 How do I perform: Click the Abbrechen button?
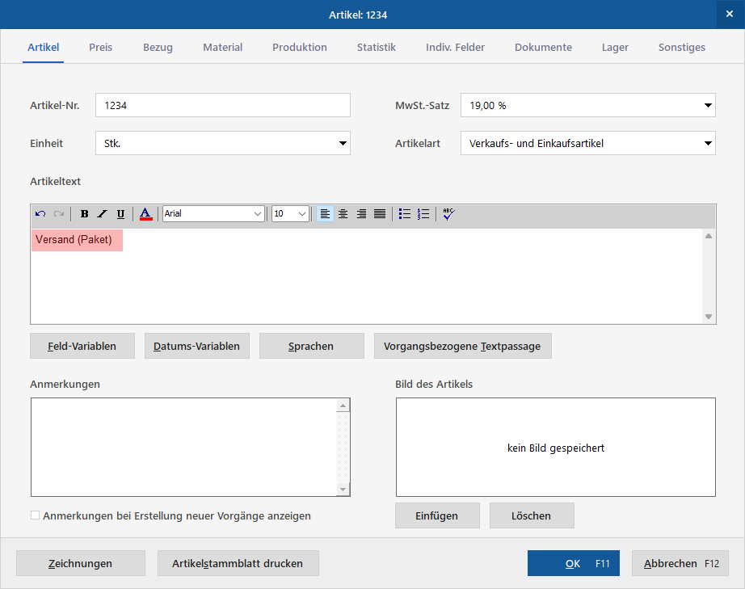pos(680,563)
